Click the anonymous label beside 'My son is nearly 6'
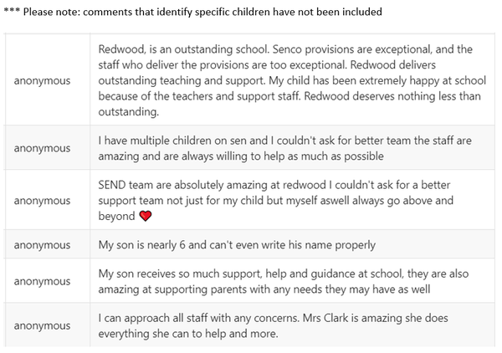Viewport: 502px width, 353px height. 42,245
